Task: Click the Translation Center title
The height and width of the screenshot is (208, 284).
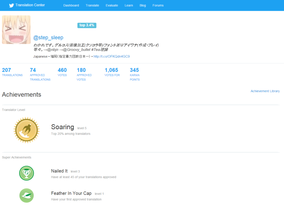Action: [x=30, y=5]
